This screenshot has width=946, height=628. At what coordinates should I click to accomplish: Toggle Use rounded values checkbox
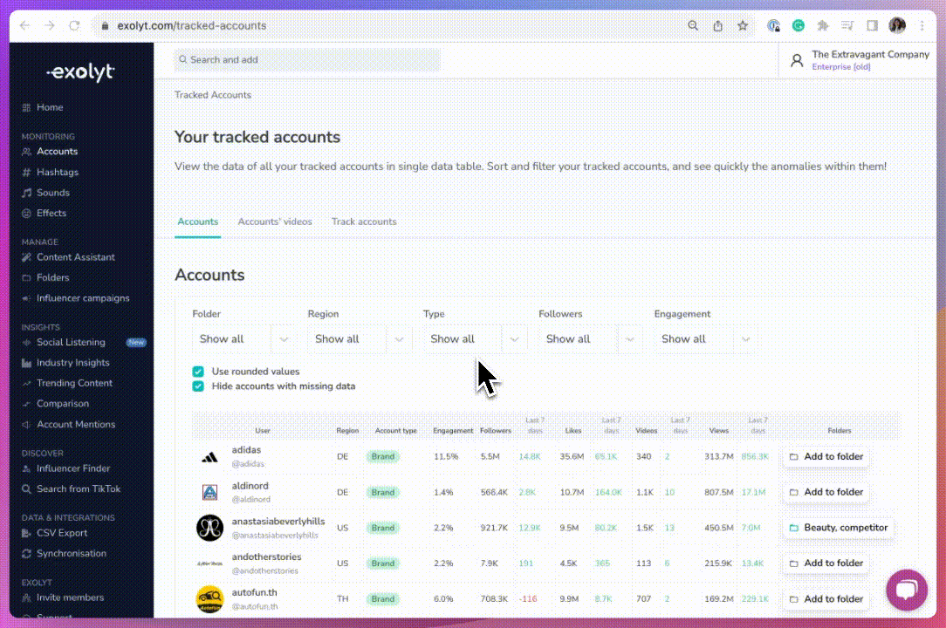coord(198,372)
